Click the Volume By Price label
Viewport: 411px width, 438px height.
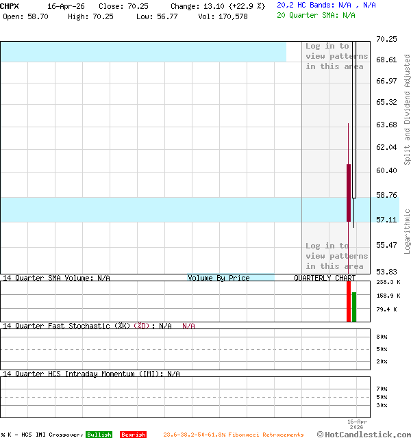click(x=219, y=278)
